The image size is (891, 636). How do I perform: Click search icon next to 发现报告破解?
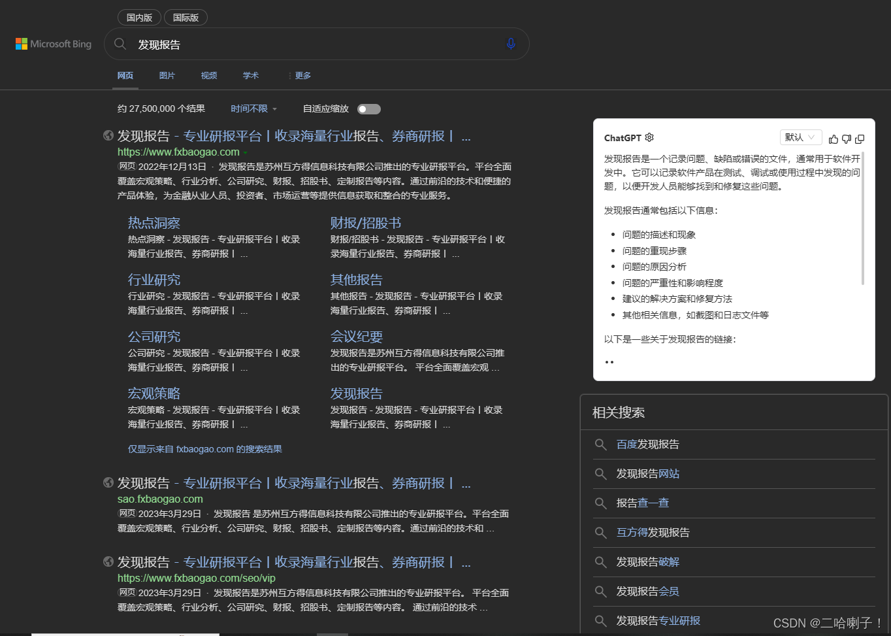pyautogui.click(x=600, y=562)
